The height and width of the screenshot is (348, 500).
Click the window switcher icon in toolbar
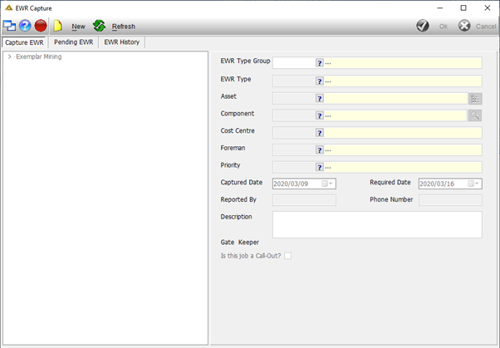[x=9, y=26]
